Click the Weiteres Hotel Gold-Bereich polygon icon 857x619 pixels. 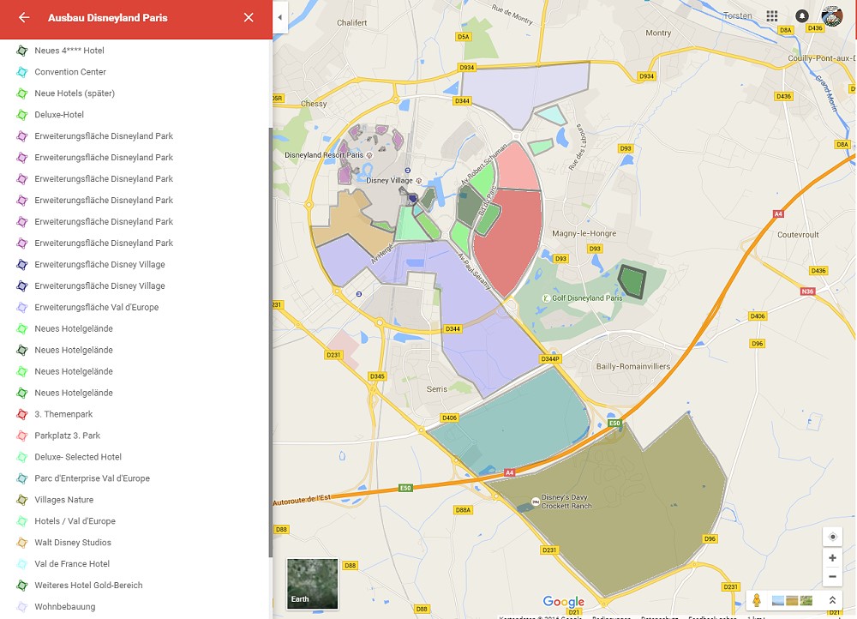click(x=22, y=585)
